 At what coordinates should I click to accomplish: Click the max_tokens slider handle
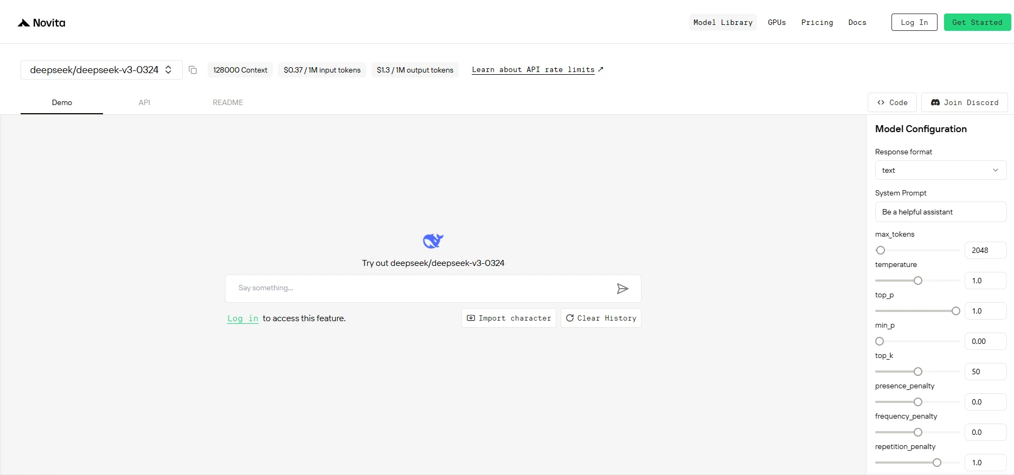coord(881,250)
